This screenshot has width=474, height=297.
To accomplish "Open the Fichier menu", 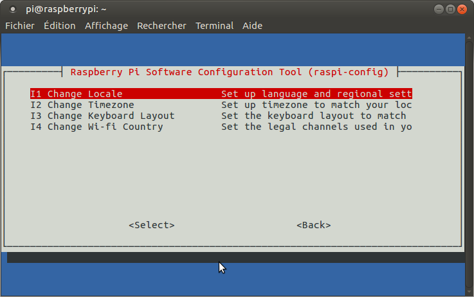I will coord(21,26).
